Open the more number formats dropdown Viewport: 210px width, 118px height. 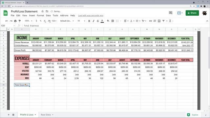(x=54, y=21)
